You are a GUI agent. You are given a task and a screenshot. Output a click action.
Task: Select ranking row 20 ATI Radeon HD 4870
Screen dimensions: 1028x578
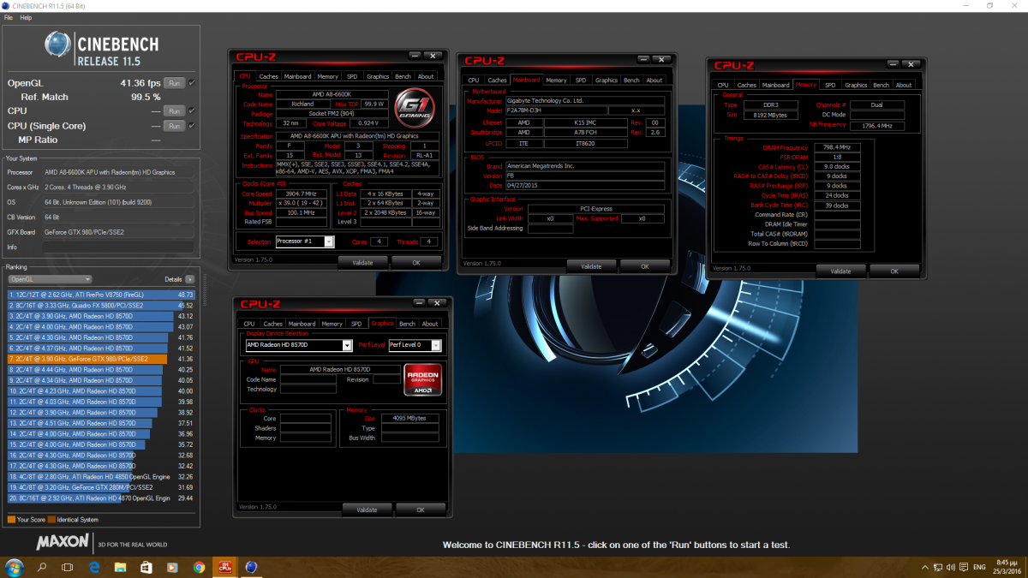tap(101, 498)
